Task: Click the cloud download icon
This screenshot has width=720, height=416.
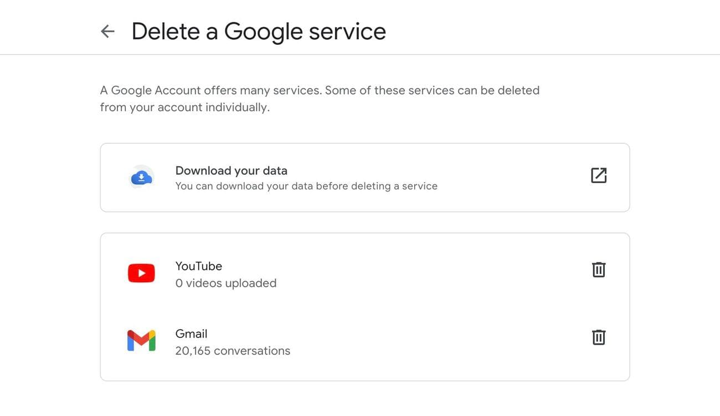Action: coord(141,175)
